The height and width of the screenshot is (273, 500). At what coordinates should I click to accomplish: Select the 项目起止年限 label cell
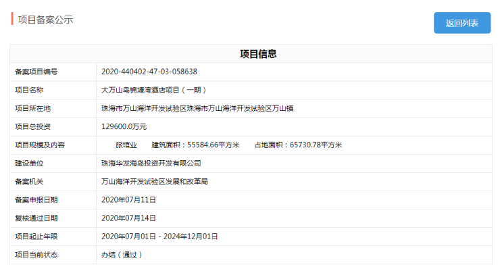[53, 237]
